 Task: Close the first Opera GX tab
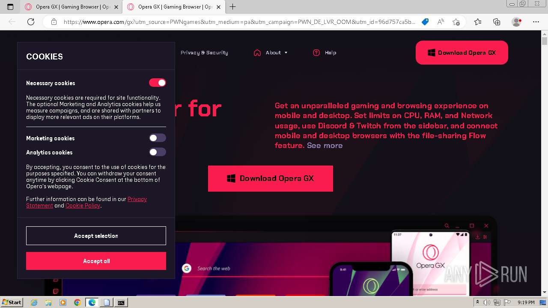(x=116, y=7)
